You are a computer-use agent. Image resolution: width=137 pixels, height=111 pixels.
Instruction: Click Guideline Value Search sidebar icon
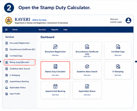(7, 69)
